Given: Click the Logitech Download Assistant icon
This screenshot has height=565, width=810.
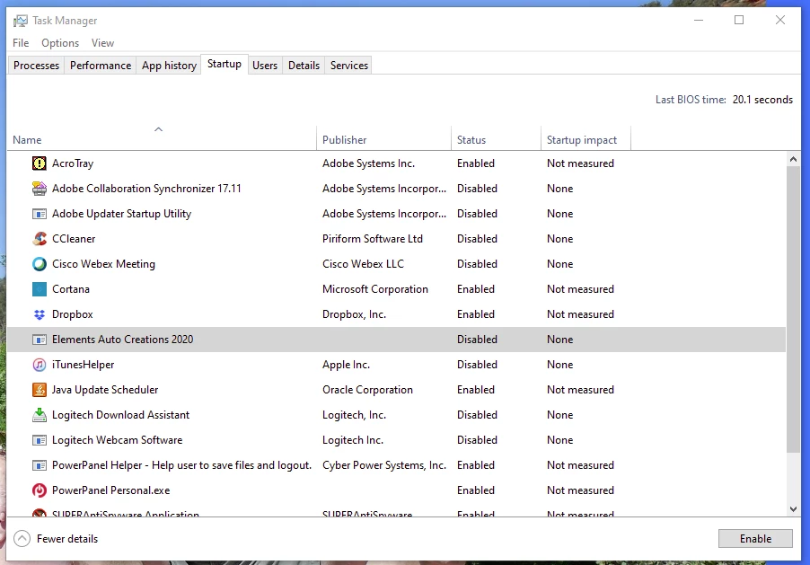Looking at the screenshot, I should [x=40, y=415].
